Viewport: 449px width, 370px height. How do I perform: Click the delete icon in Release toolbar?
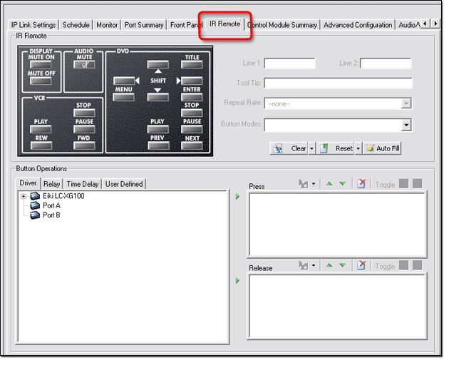click(x=361, y=266)
